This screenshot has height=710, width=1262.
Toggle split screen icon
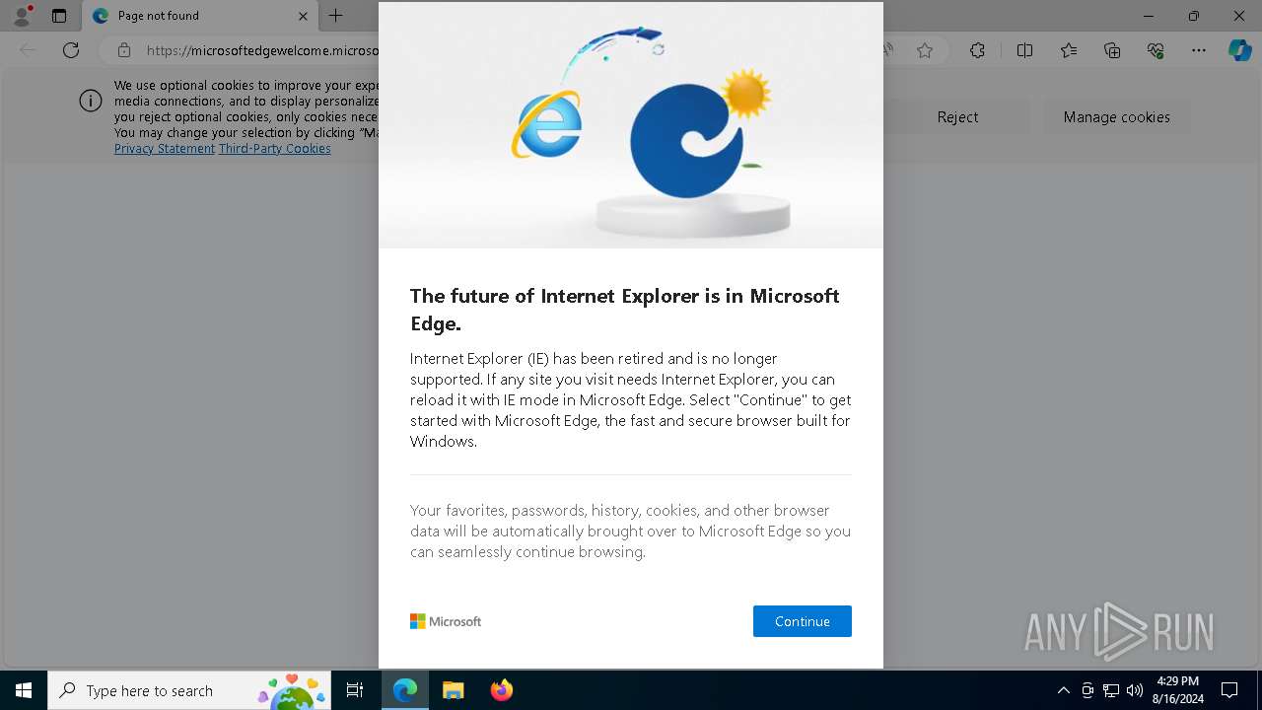(1024, 50)
